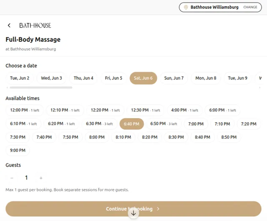Choose the 12:10 PM time slot
The height and width of the screenshot is (221, 267).
(65, 110)
